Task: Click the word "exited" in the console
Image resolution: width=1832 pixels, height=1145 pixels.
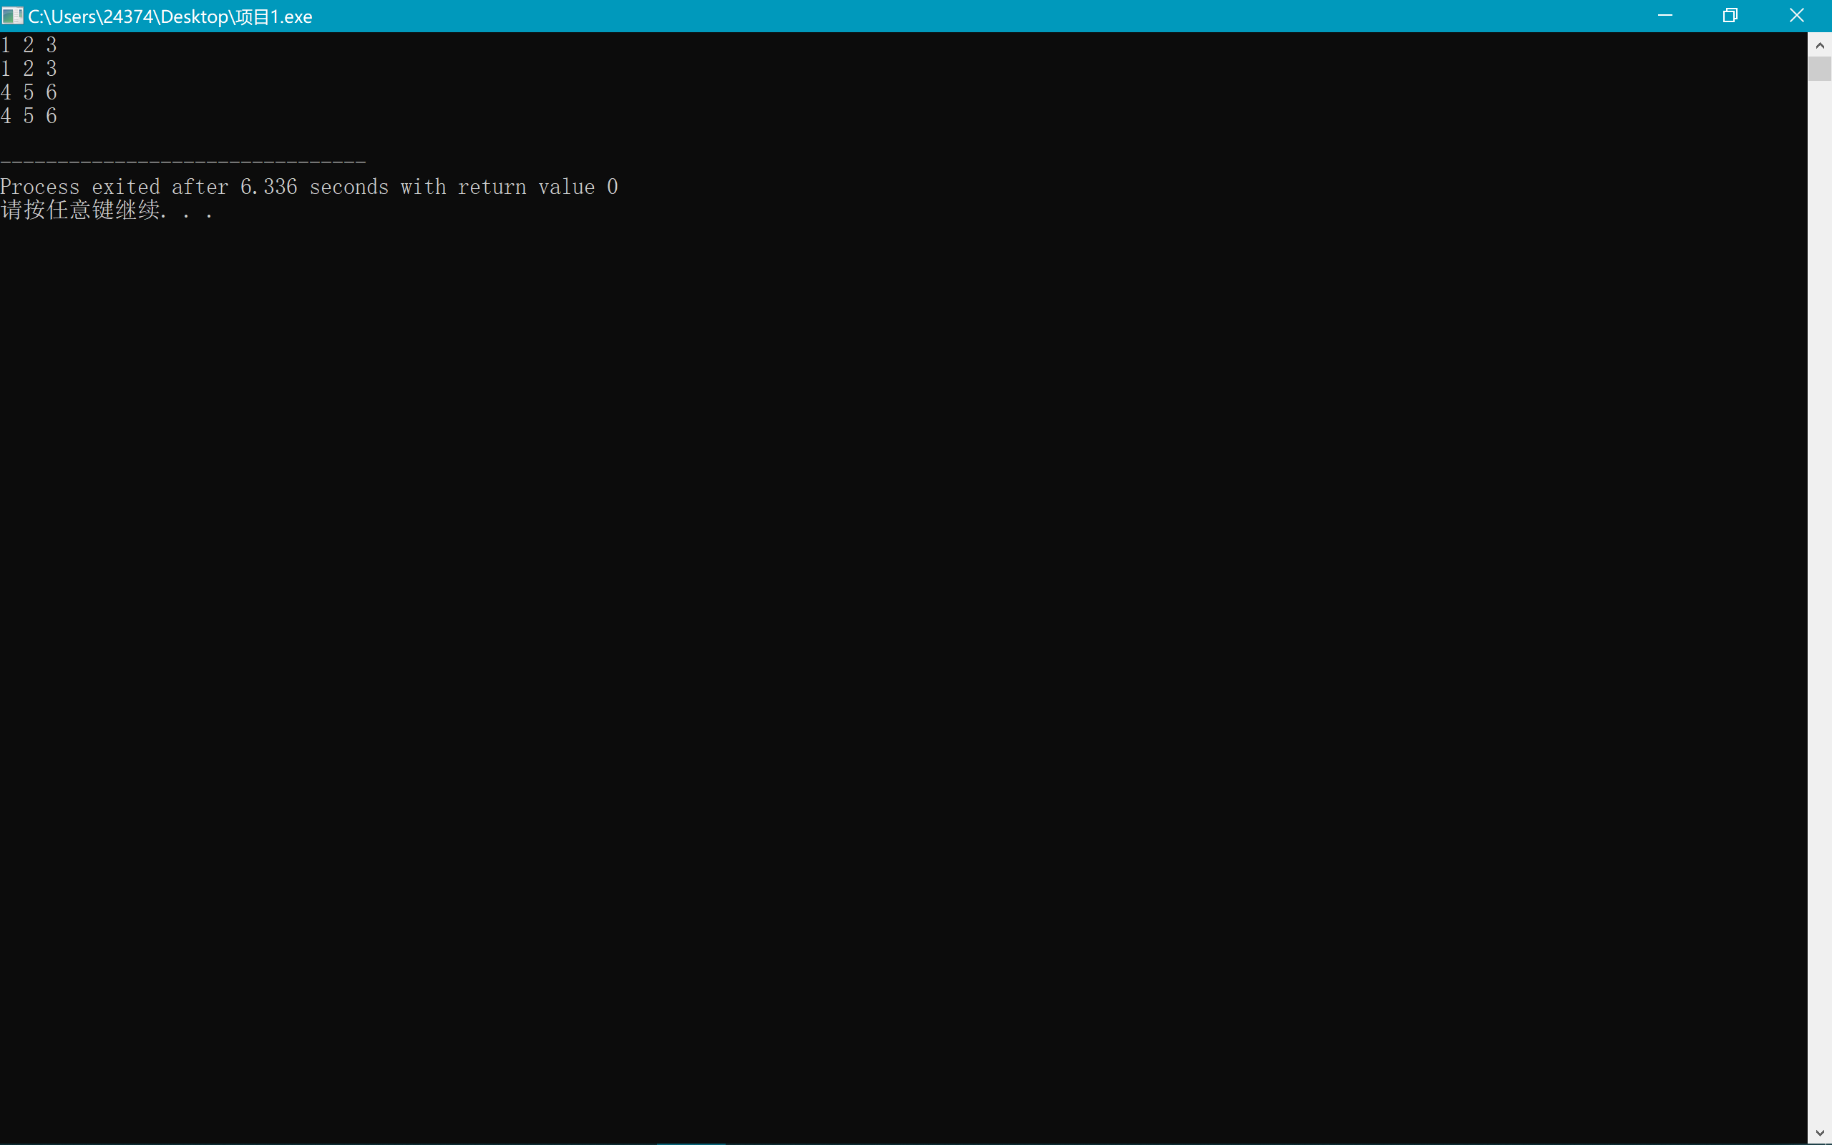Action: 126,187
